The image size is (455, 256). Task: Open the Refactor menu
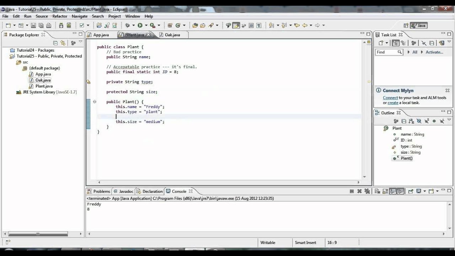[x=60, y=16]
